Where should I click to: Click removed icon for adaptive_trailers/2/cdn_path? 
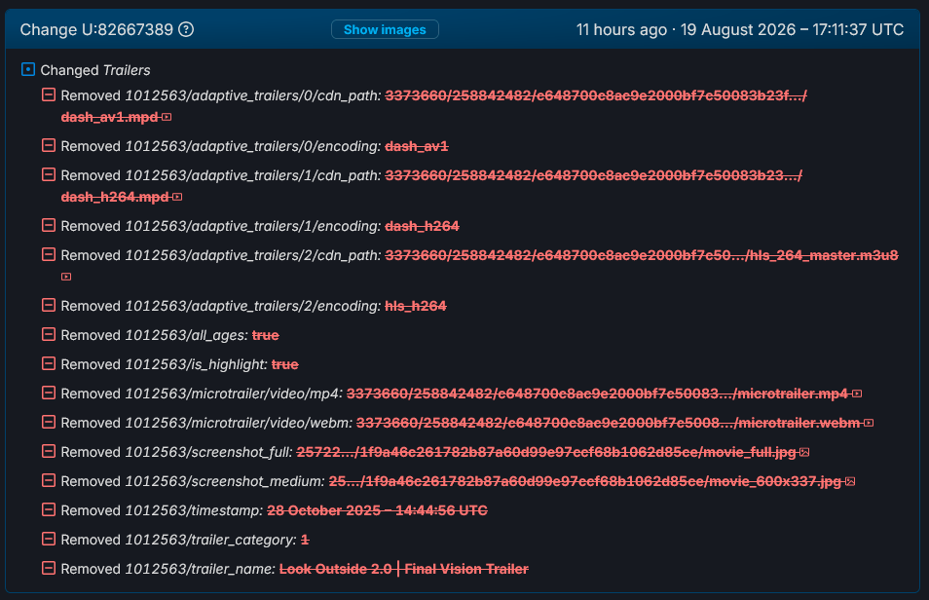[x=49, y=255]
